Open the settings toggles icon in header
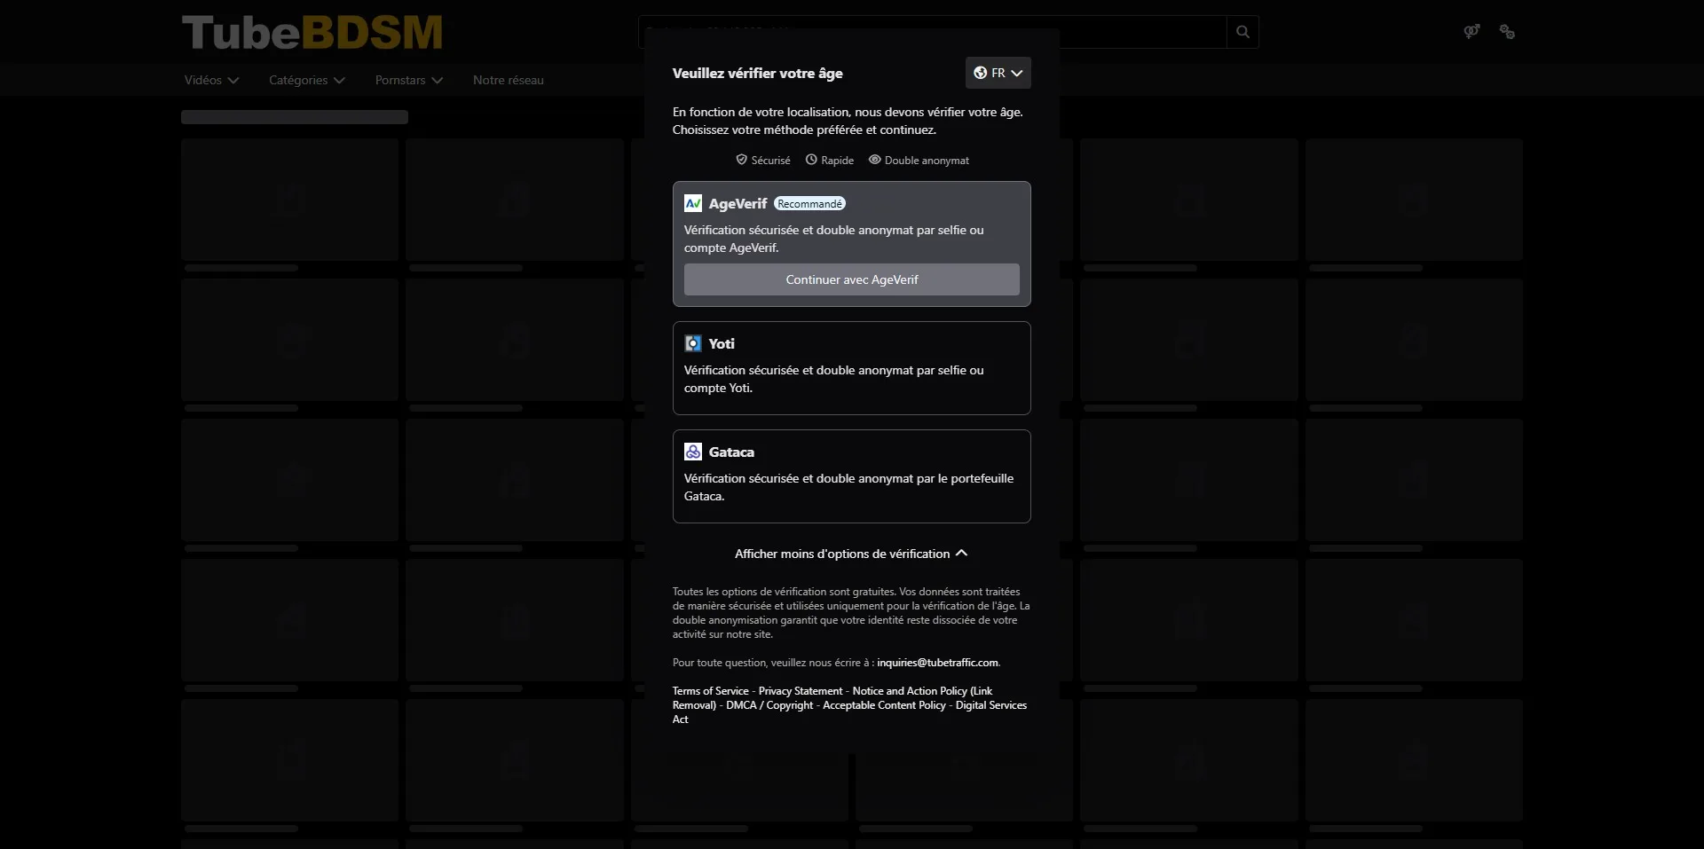This screenshot has height=849, width=1704. click(x=1507, y=32)
